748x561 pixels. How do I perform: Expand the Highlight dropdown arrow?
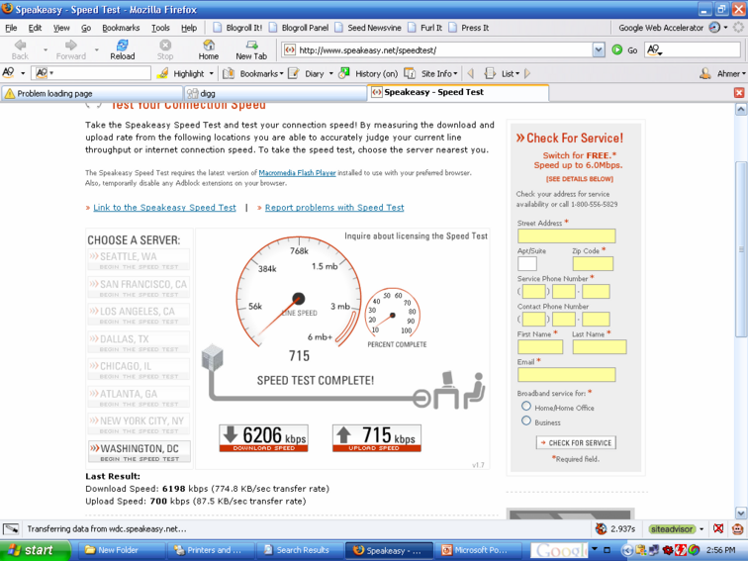coord(212,74)
